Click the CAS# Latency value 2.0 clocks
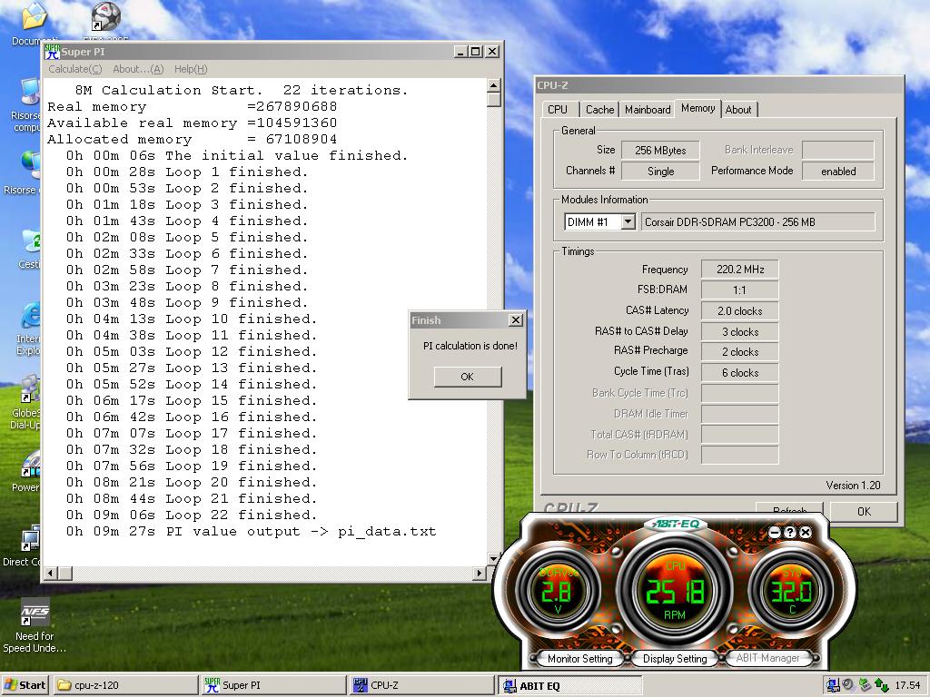 click(739, 310)
